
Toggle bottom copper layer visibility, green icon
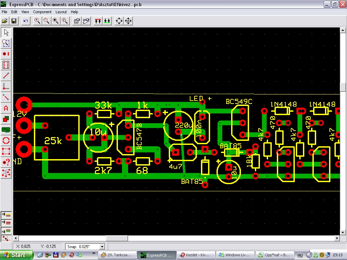pyautogui.click(x=6, y=231)
